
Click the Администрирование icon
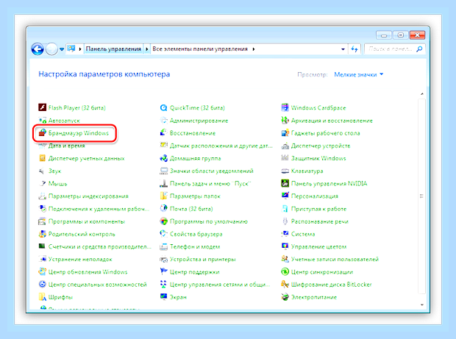[164, 121]
